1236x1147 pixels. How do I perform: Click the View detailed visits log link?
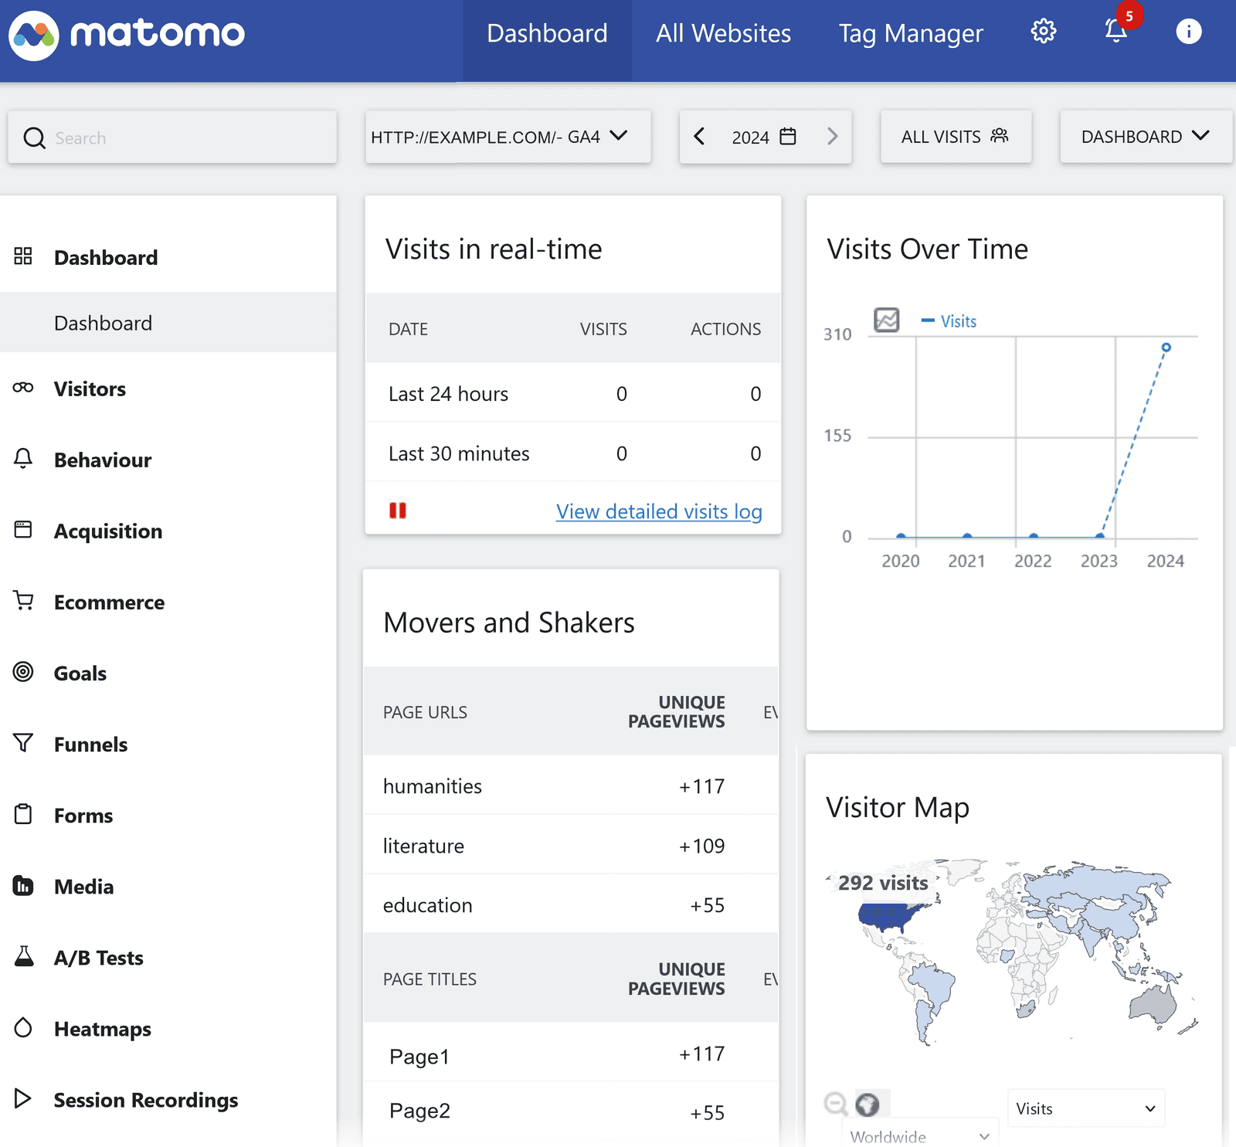pos(658,511)
